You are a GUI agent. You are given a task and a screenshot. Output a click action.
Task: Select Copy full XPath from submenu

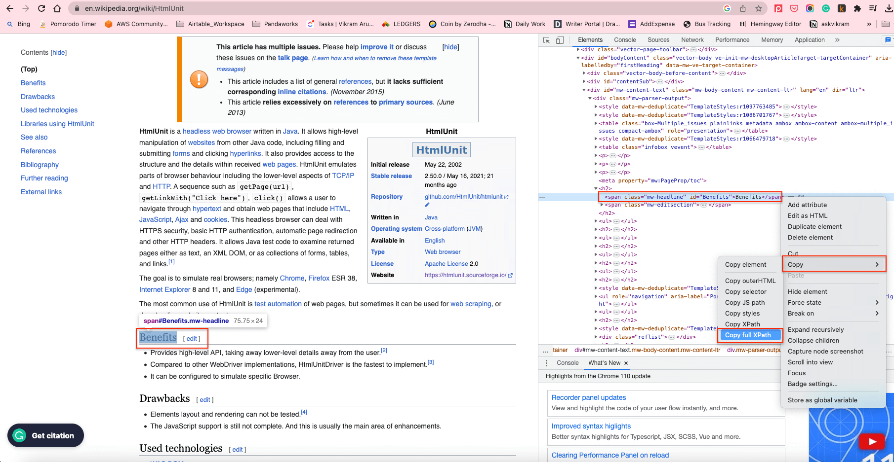tap(748, 335)
